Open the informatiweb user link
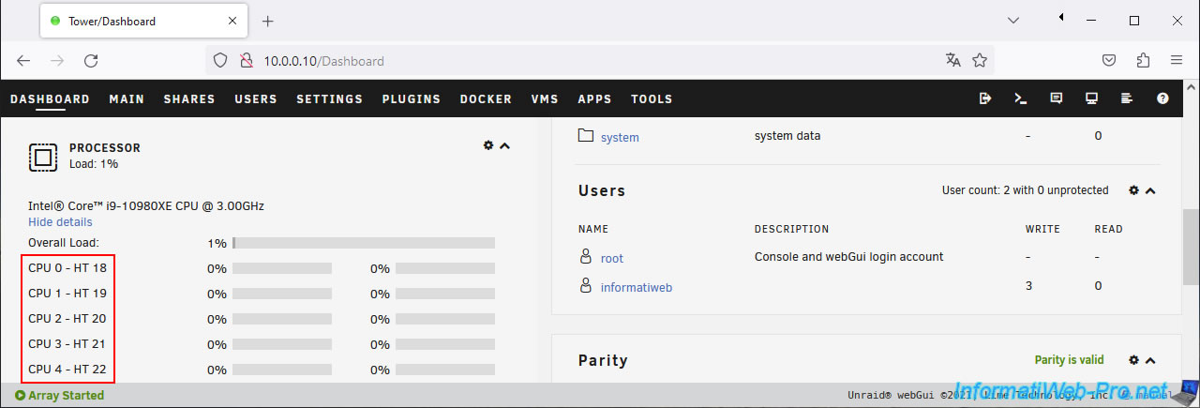The height and width of the screenshot is (408, 1200). tap(637, 288)
